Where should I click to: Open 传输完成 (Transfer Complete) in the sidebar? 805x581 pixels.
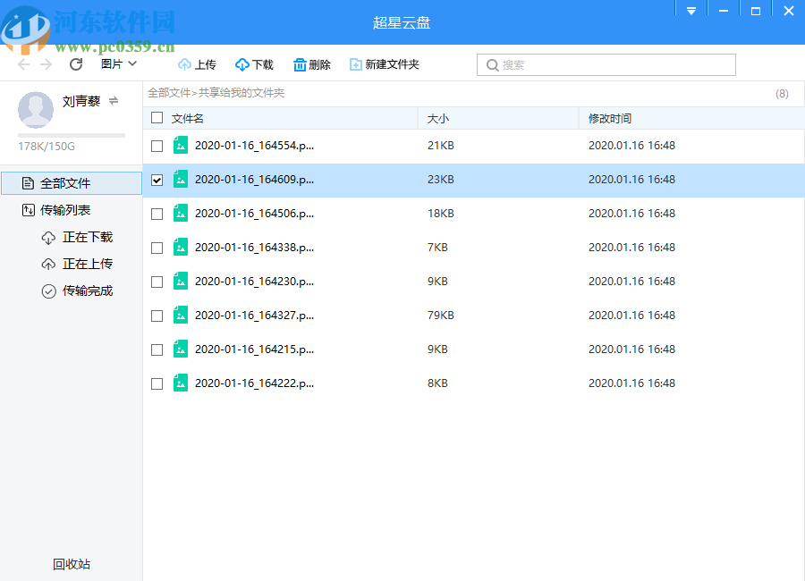pyautogui.click(x=86, y=290)
